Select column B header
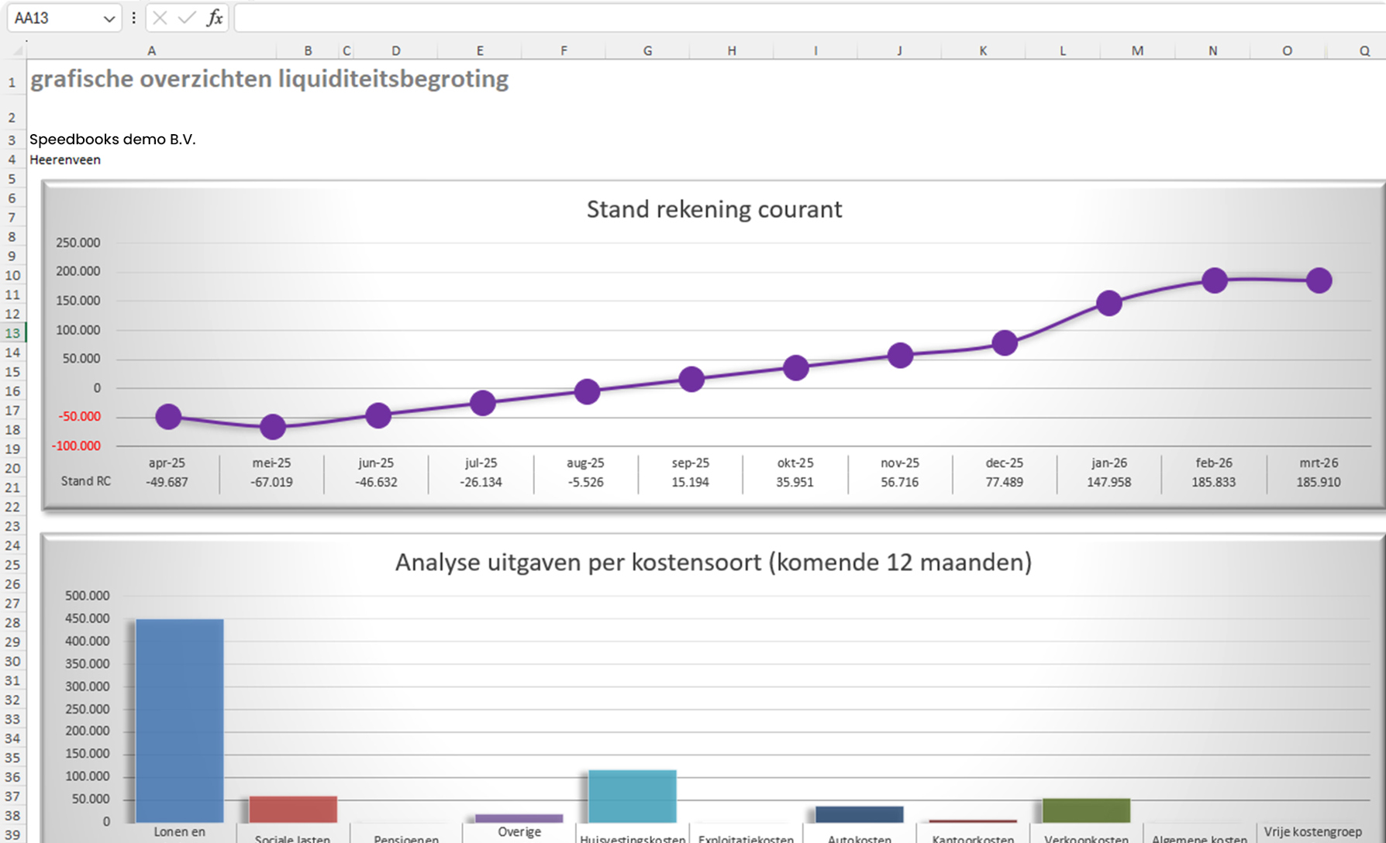This screenshot has width=1386, height=843. pos(308,50)
